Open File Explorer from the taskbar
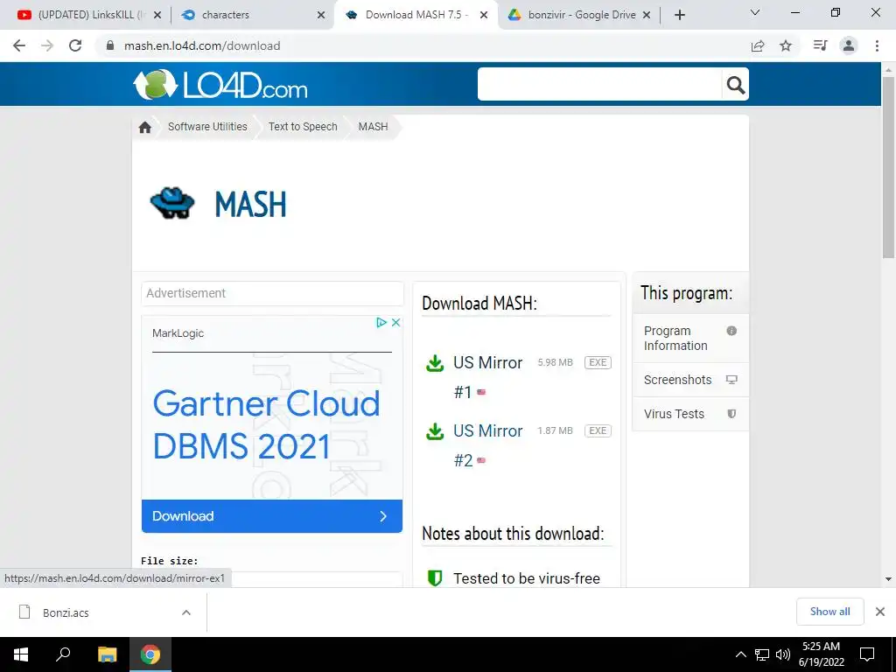The image size is (896, 672). click(x=107, y=654)
